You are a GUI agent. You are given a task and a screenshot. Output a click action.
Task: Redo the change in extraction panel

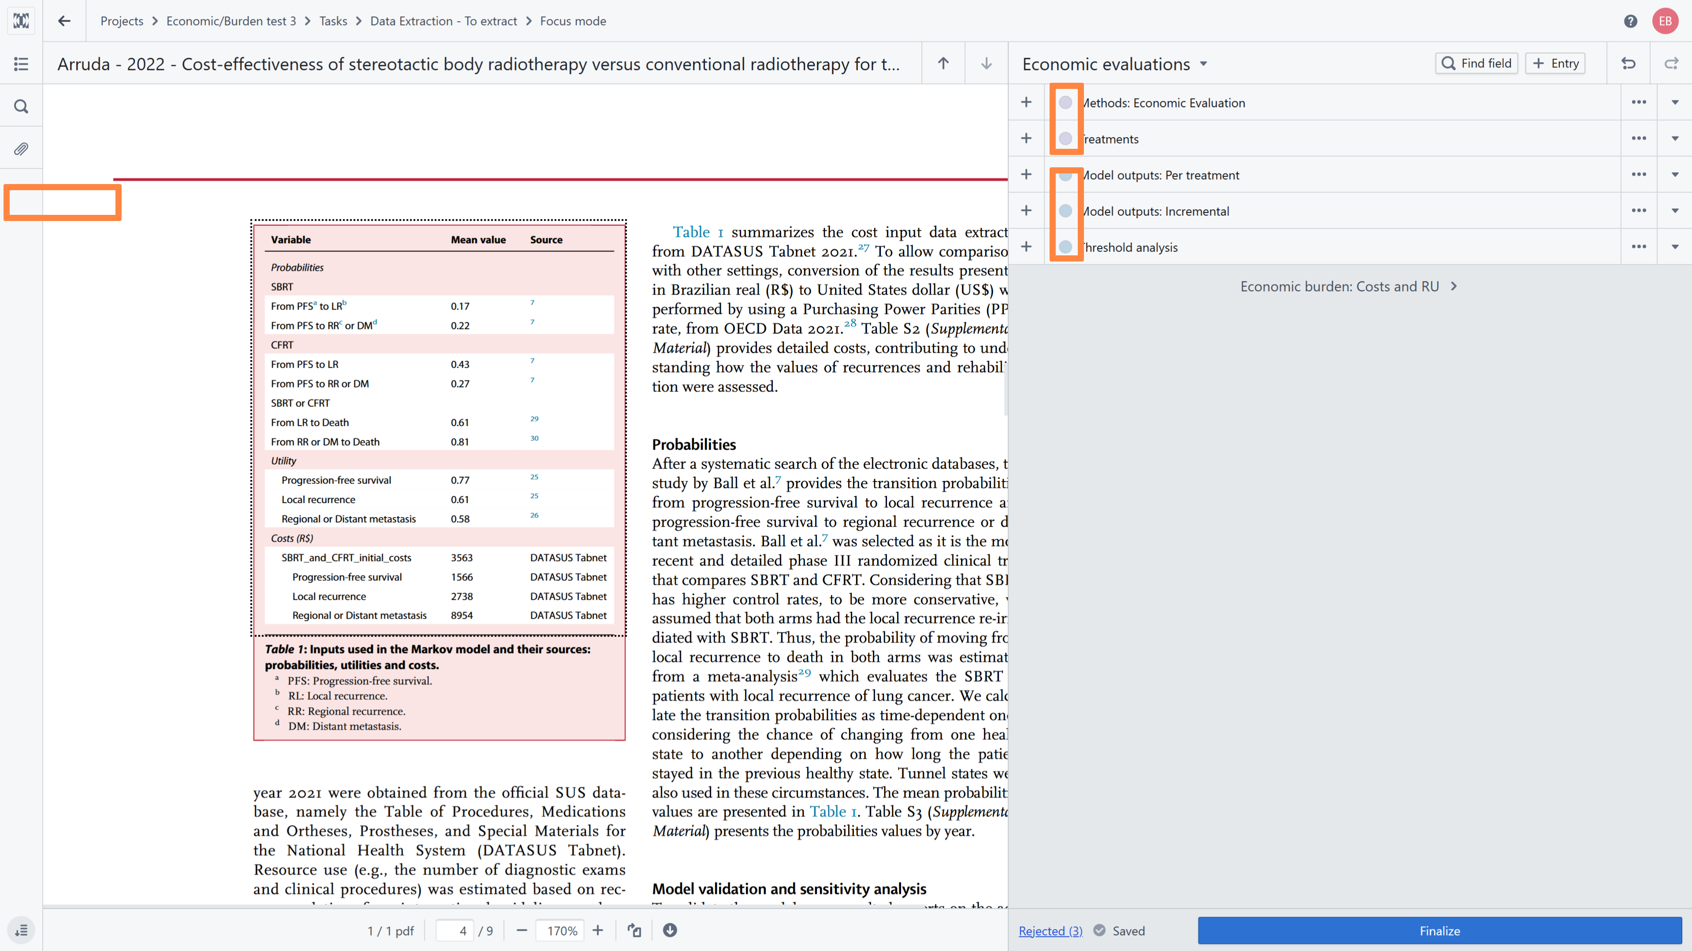(x=1671, y=64)
